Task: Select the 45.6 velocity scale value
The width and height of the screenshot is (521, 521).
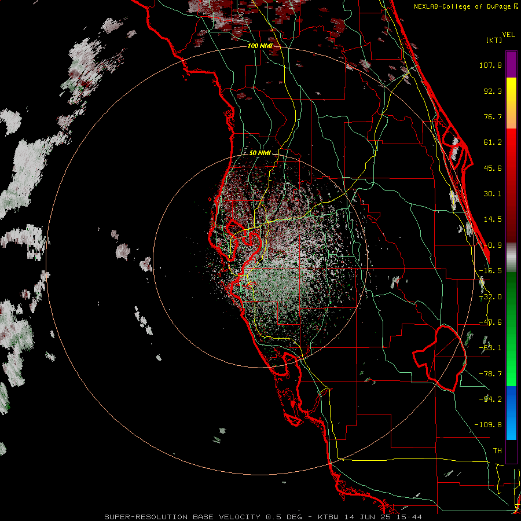Action: coord(493,168)
